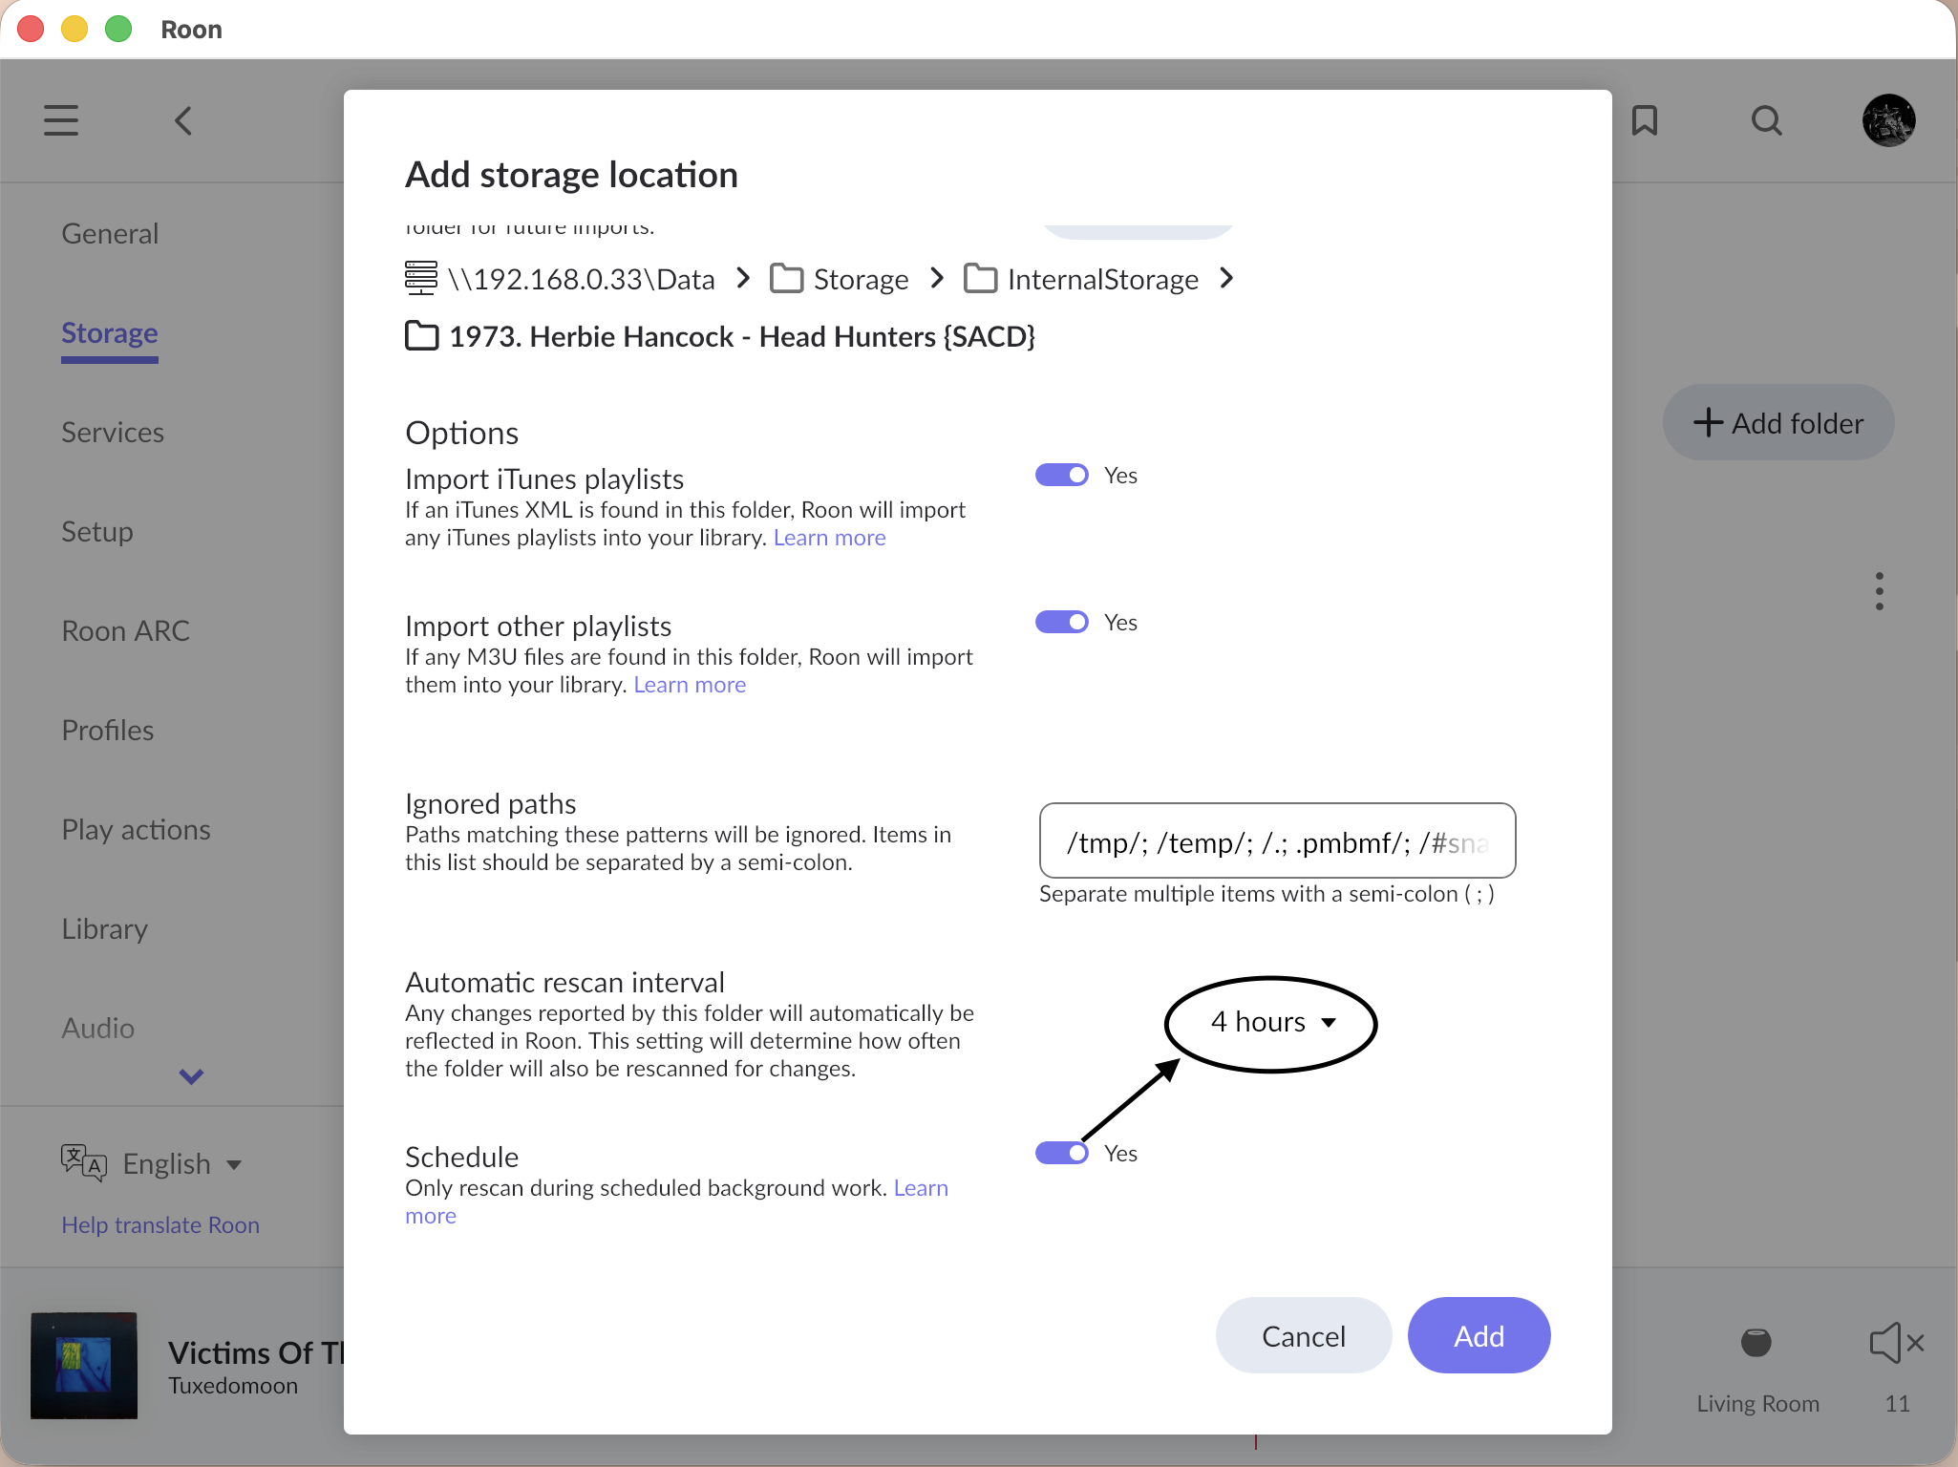Select the Living Room zone icon

[1756, 1343]
